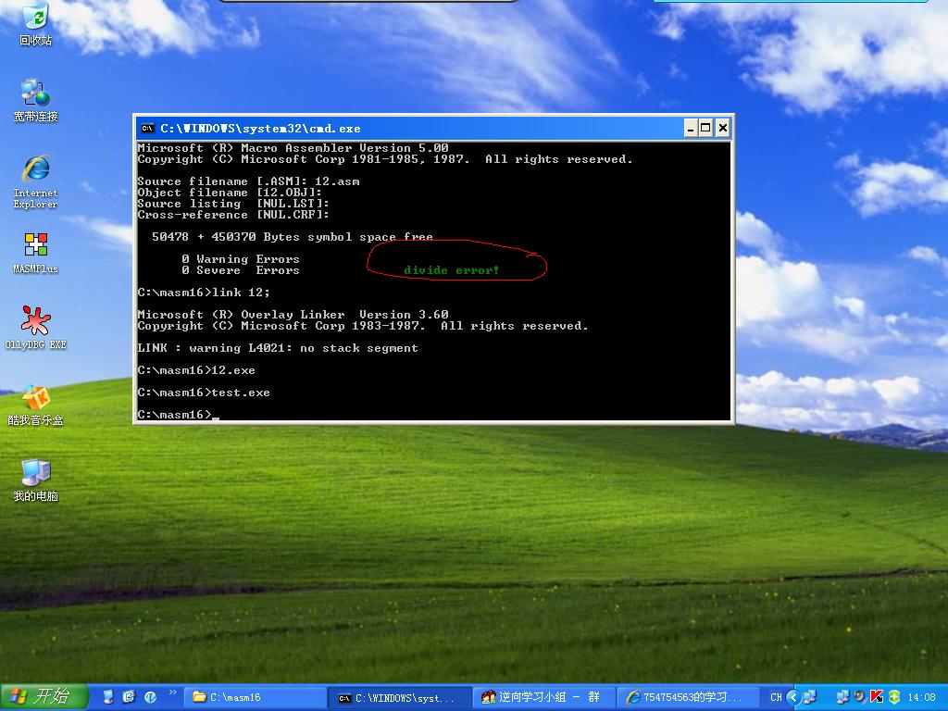Expand hidden tray icons with the arrow

pos(793,697)
